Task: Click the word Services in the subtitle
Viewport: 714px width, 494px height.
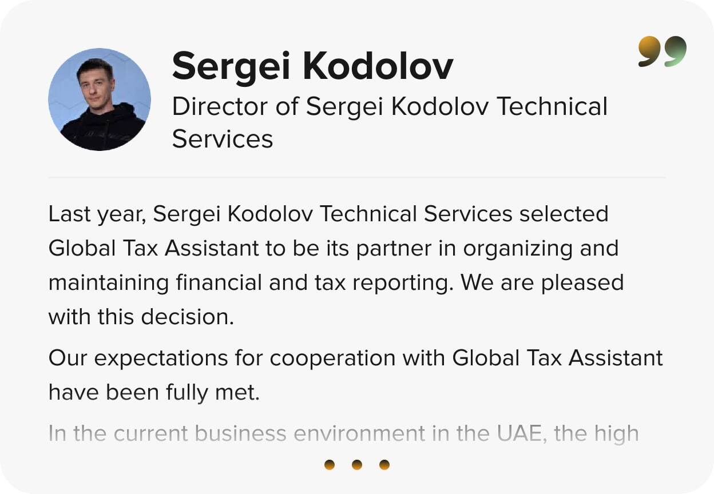Action: (x=223, y=139)
